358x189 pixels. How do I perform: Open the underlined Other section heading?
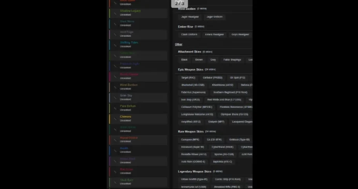(x=178, y=45)
